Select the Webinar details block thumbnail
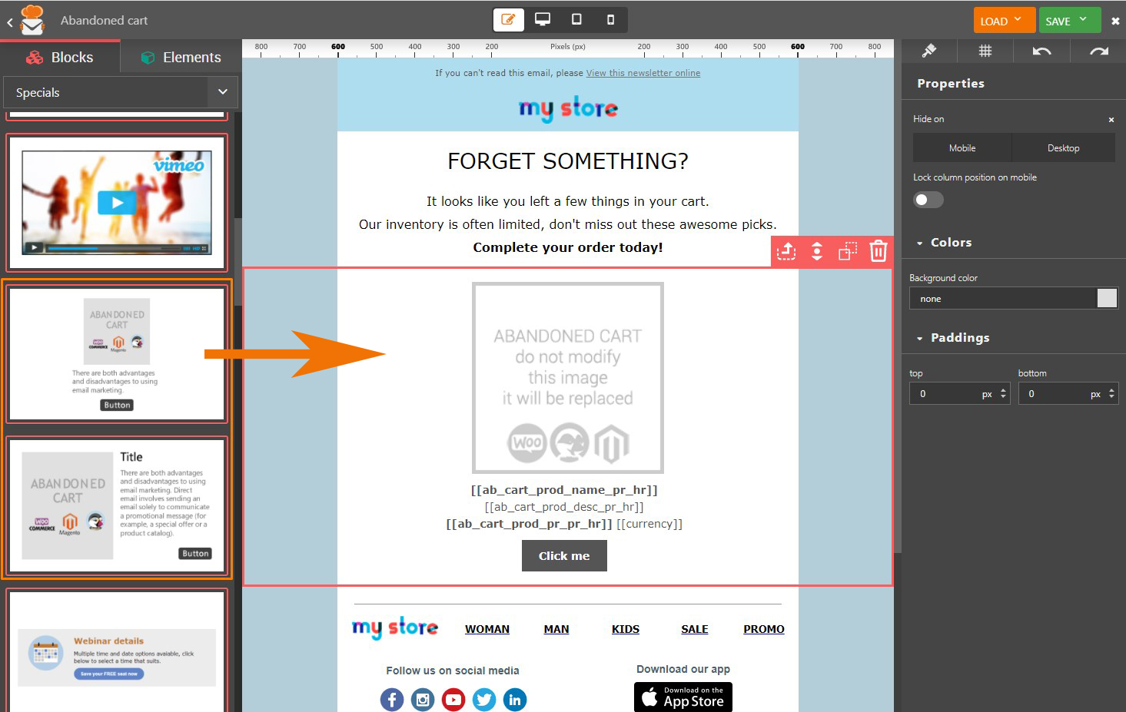 click(118, 651)
